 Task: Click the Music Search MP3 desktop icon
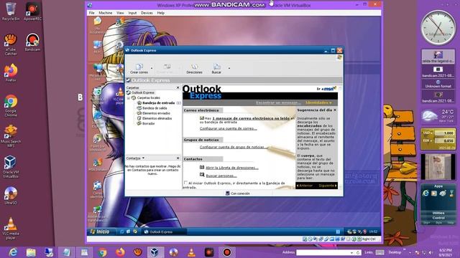pyautogui.click(x=11, y=136)
